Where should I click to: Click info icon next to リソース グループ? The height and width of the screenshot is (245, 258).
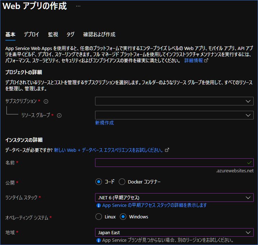(59, 115)
